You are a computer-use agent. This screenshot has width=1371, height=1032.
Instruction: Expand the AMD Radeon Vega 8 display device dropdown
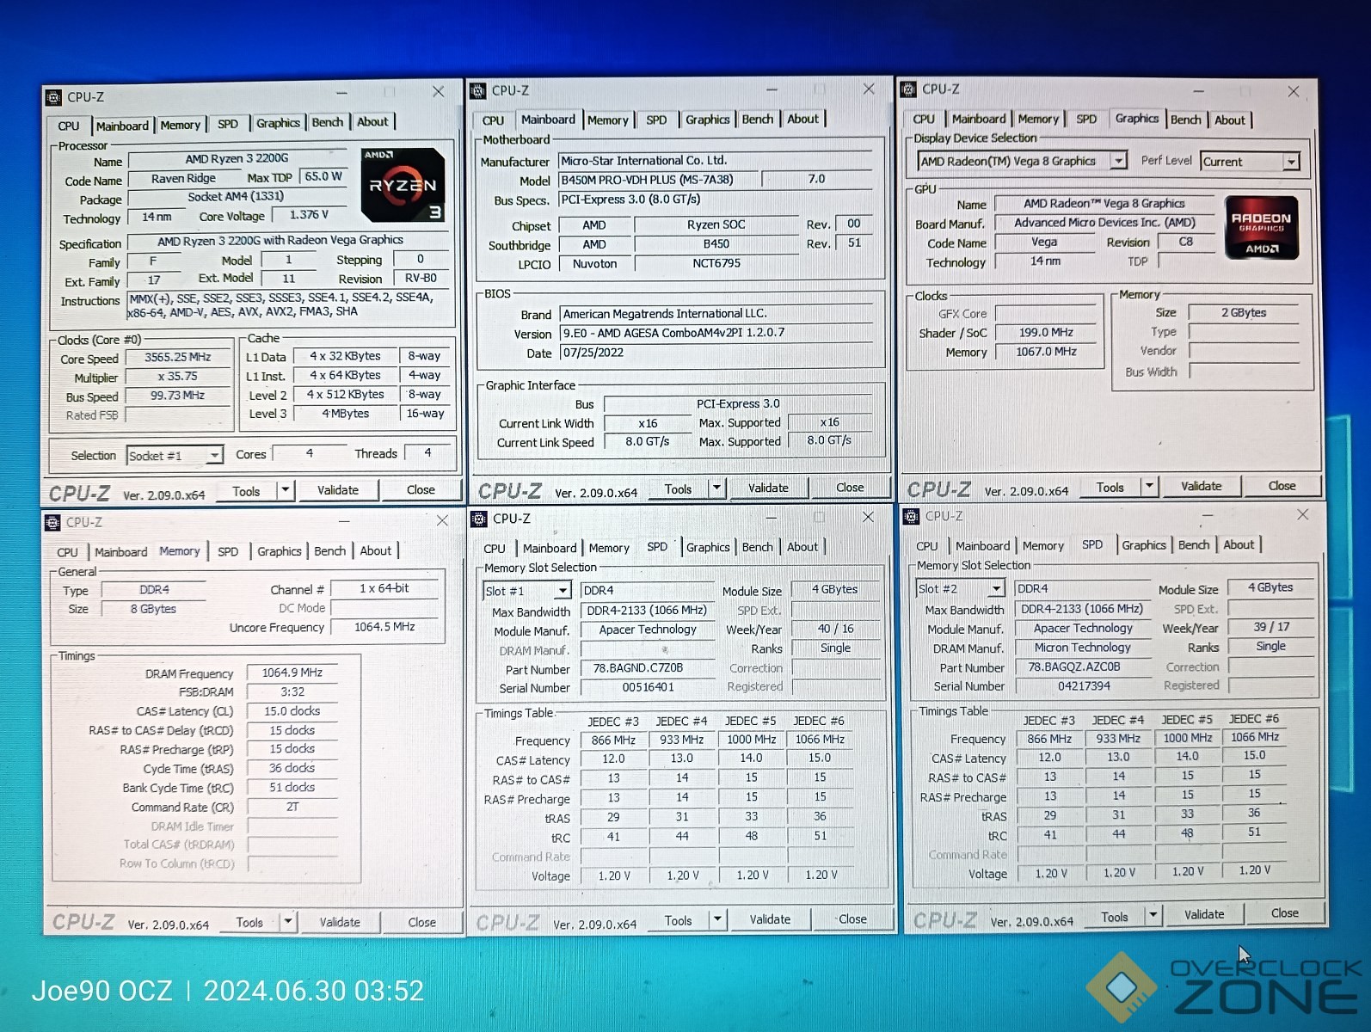tap(1118, 161)
